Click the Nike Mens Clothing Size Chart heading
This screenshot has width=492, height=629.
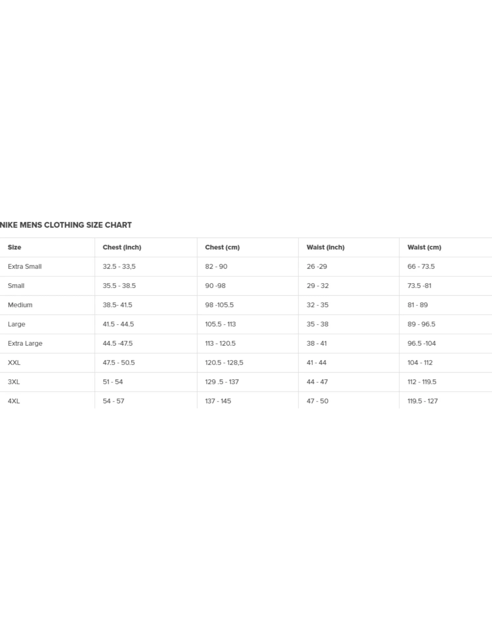[66, 225]
